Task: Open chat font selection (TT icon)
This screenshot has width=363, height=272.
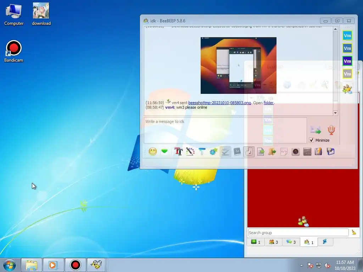Action: click(179, 152)
